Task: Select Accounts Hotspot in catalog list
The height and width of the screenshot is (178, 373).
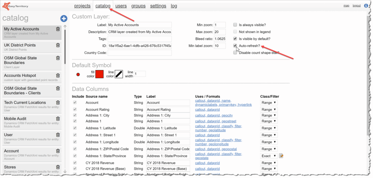Action: pos(32,77)
